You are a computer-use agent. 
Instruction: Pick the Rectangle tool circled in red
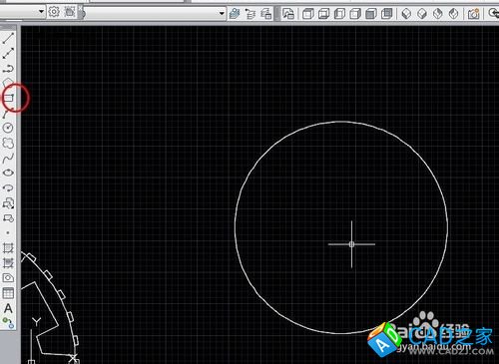point(8,98)
